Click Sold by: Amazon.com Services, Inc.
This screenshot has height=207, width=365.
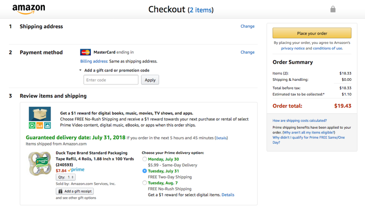(x=86, y=184)
